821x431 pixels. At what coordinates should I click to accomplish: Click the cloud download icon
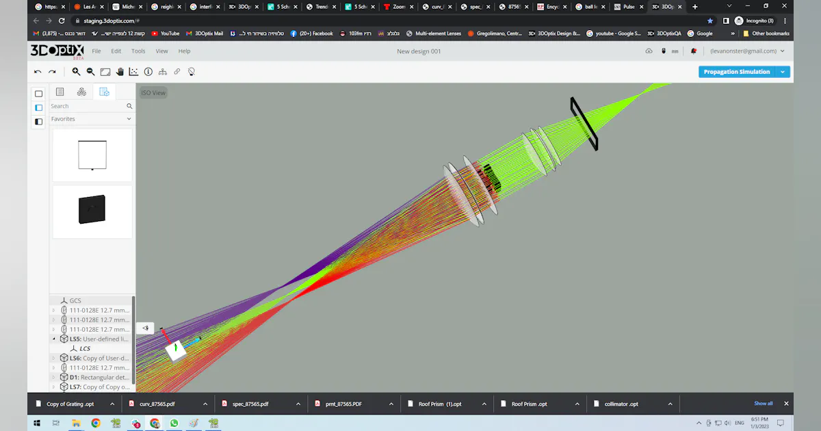click(649, 50)
